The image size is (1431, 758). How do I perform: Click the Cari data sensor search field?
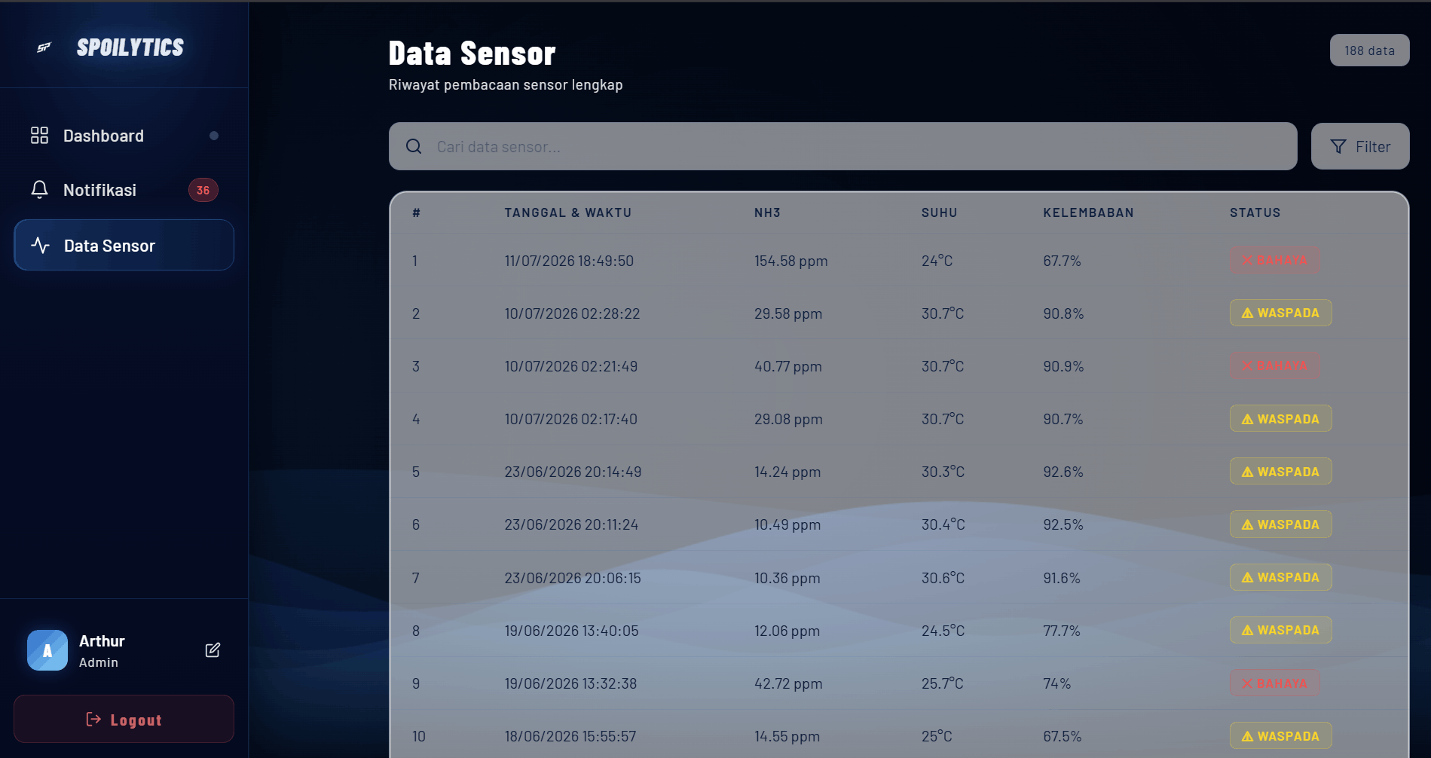[842, 146]
